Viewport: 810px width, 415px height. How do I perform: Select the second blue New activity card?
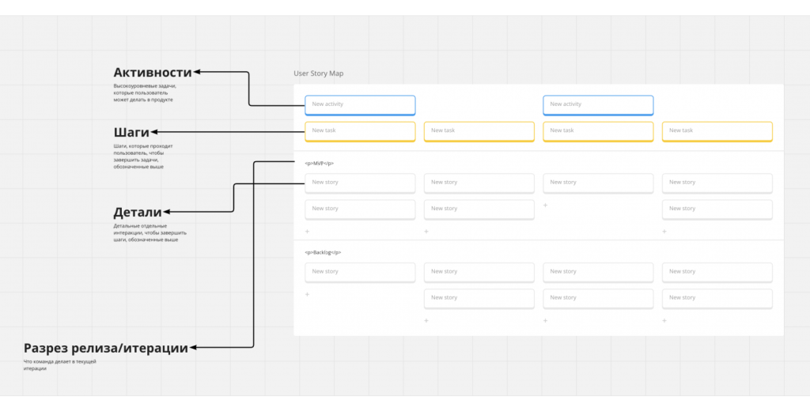(598, 104)
